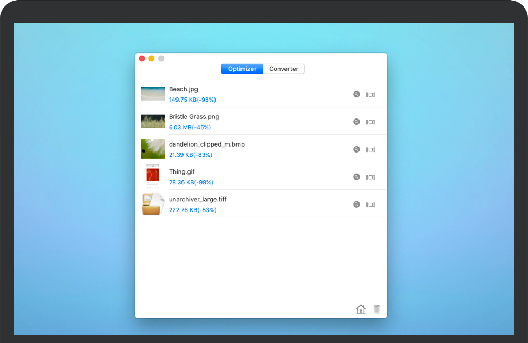528x343 pixels.
Task: Click the home icon at bottom
Action: (x=361, y=309)
